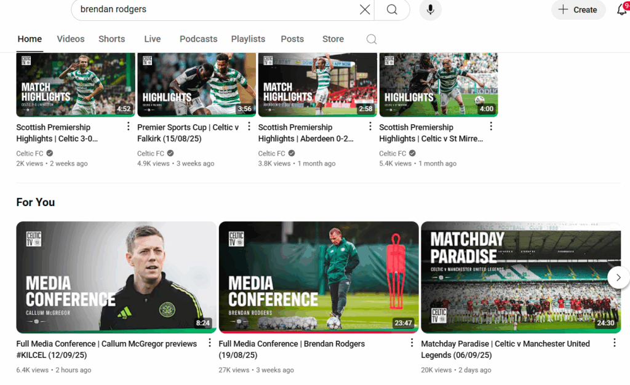This screenshot has width=630, height=385.
Task: Click the 'For You' section heading
Action: pos(35,202)
